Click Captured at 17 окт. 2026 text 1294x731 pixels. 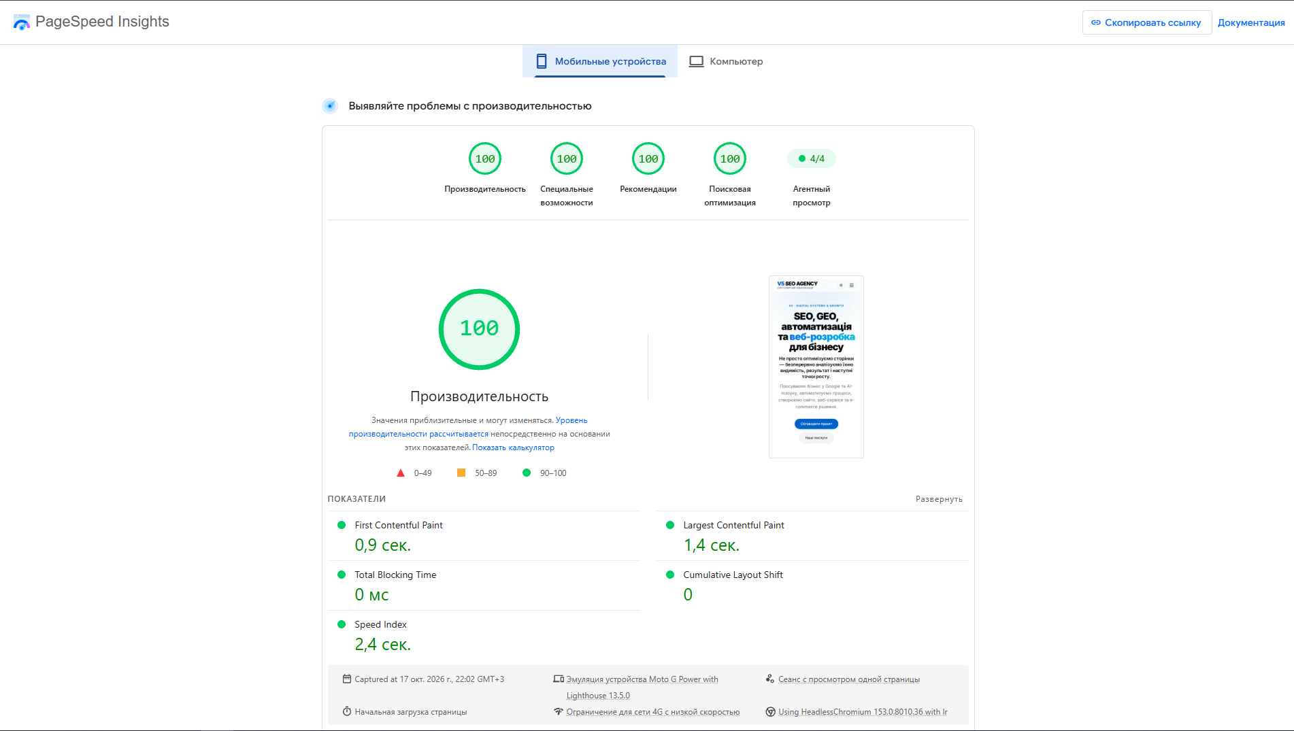click(x=429, y=679)
